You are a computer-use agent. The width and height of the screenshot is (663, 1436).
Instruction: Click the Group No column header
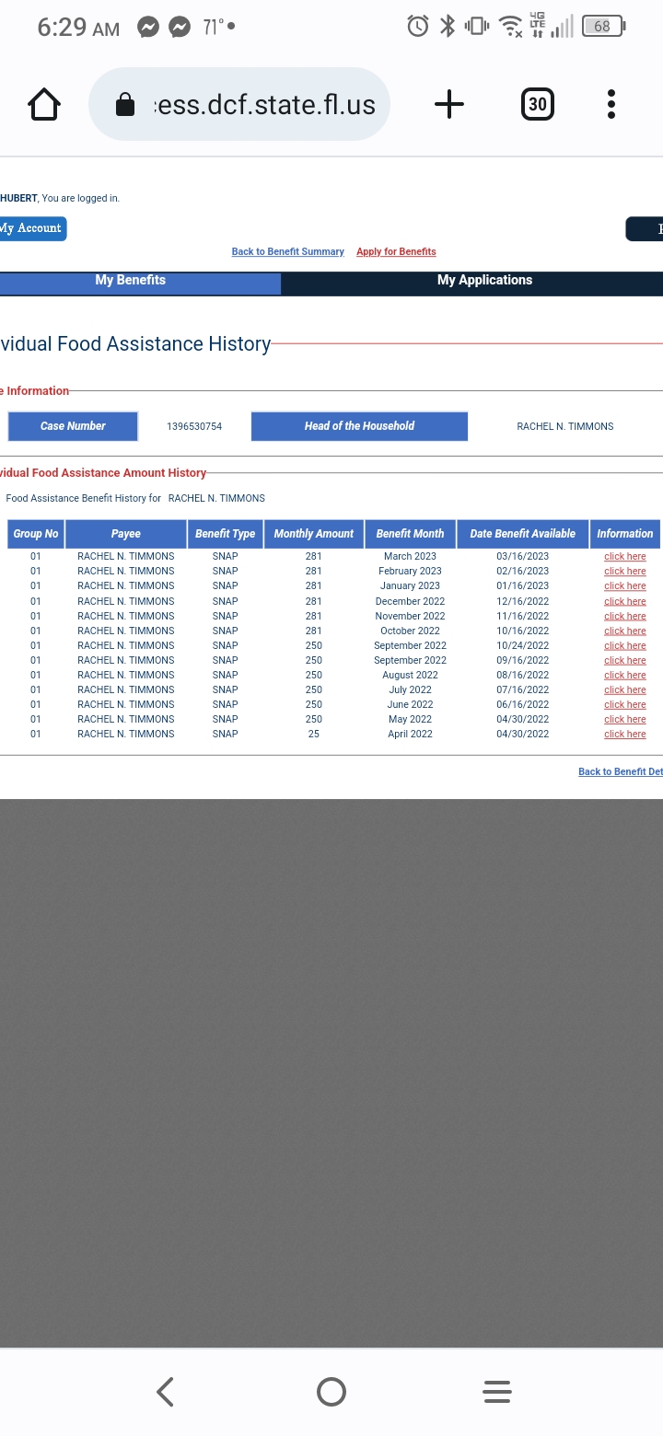(x=36, y=534)
